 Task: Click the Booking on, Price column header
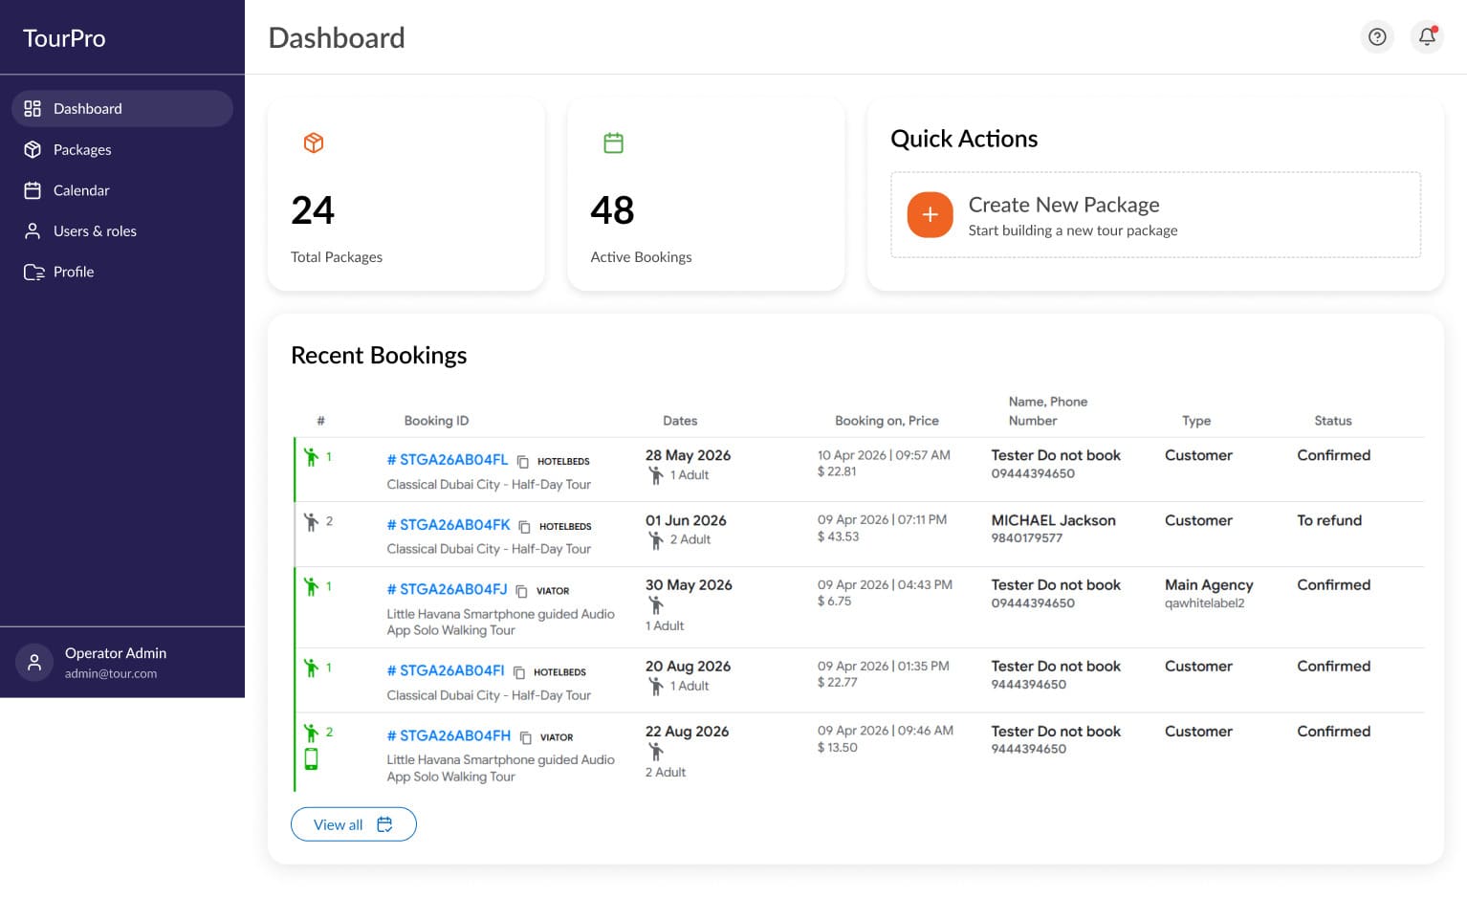tap(887, 421)
